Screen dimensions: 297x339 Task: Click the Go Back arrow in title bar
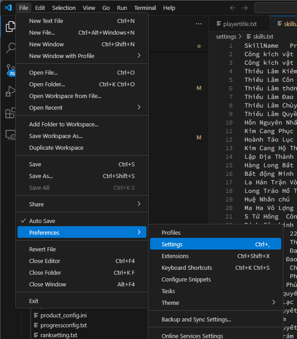tap(233, 8)
